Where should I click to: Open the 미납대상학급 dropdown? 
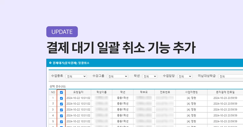pos(231,76)
